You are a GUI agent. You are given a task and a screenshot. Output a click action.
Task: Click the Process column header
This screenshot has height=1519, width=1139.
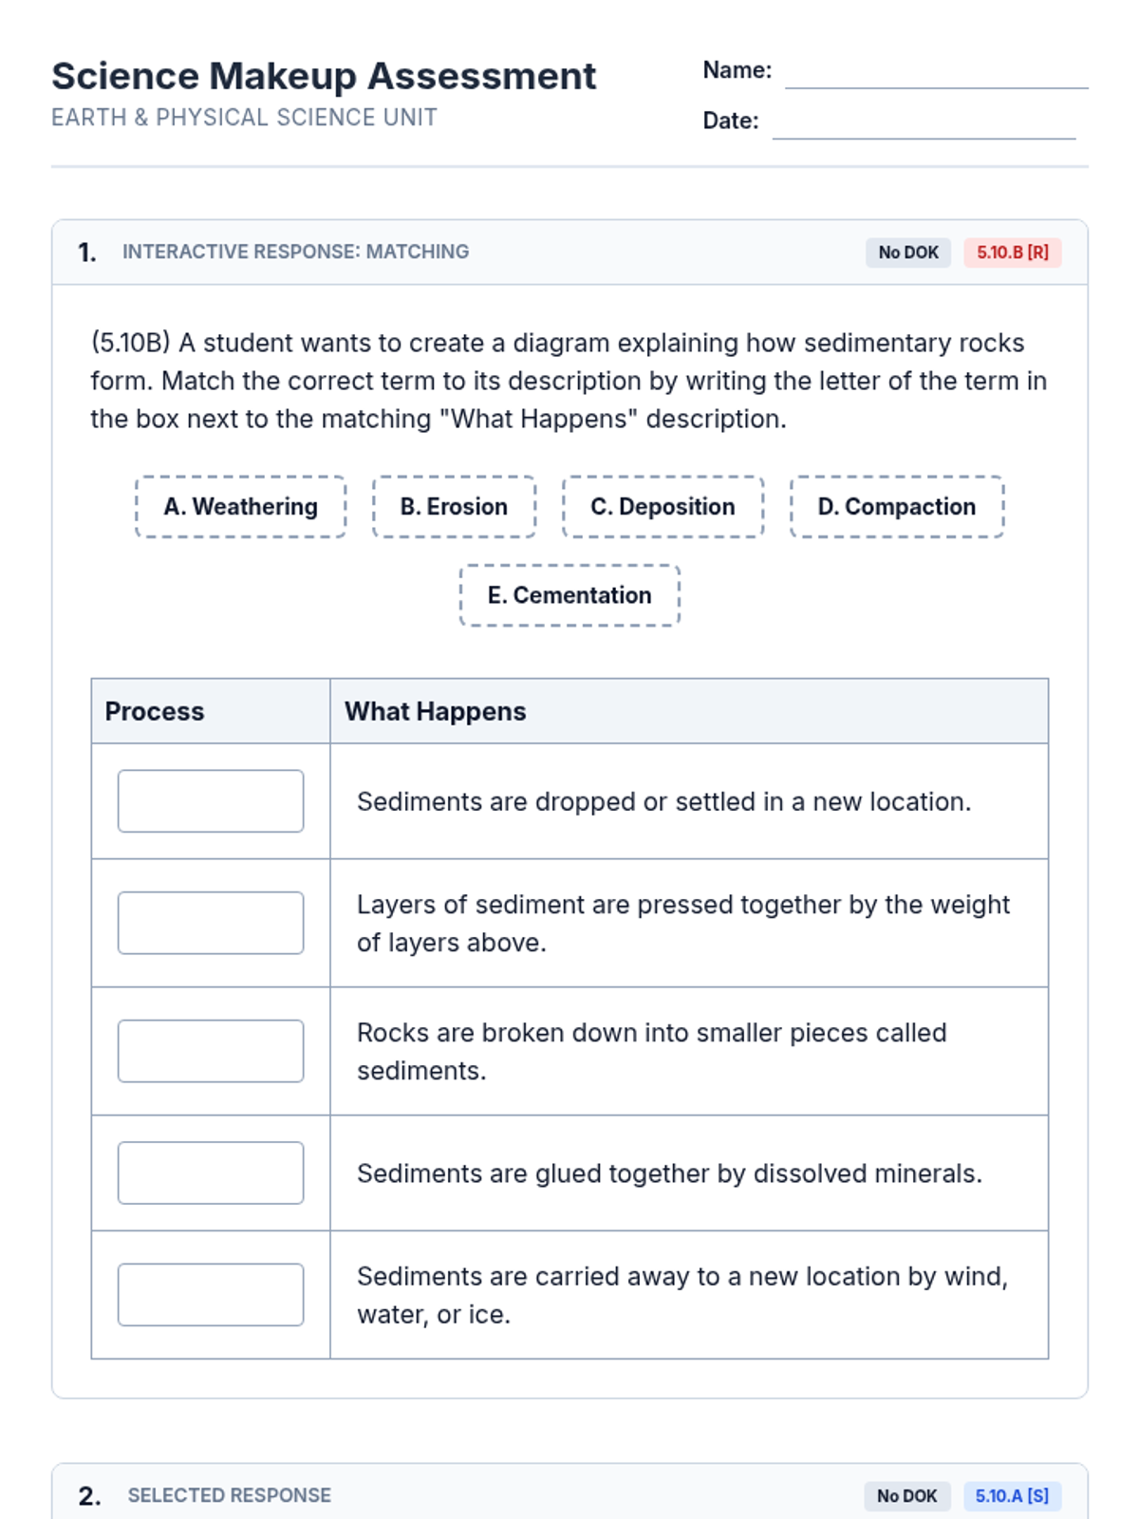point(155,711)
